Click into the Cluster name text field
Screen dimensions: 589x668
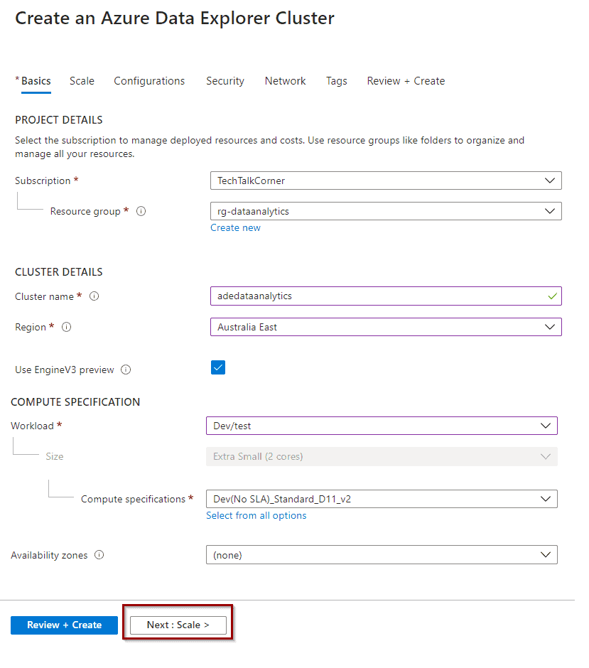tap(386, 296)
